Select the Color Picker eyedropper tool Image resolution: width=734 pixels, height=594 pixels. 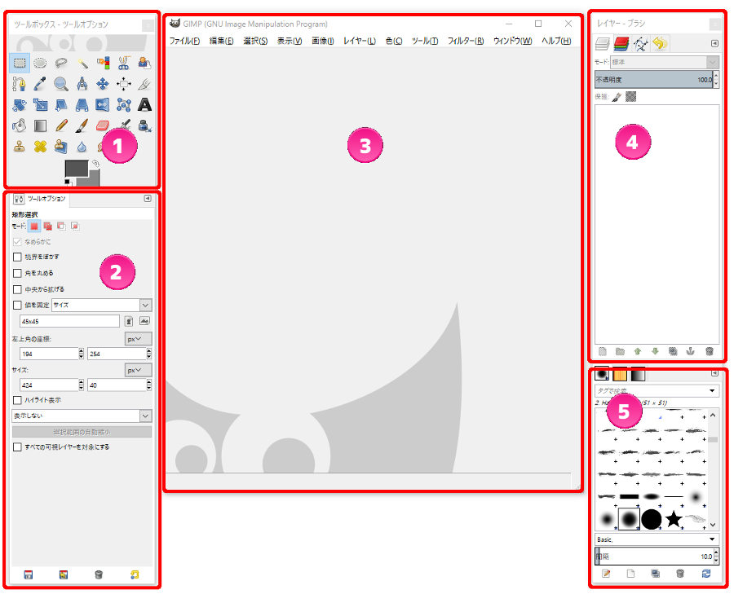pos(40,84)
